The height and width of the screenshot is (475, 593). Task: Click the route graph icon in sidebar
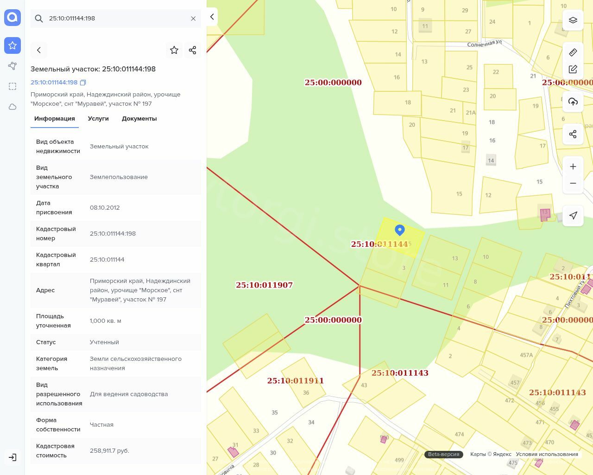point(13,66)
